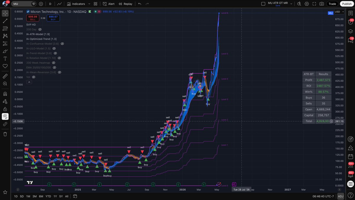Click the star icon at sidebar bottom
This screenshot has height=200, width=355.
[x=5, y=192]
